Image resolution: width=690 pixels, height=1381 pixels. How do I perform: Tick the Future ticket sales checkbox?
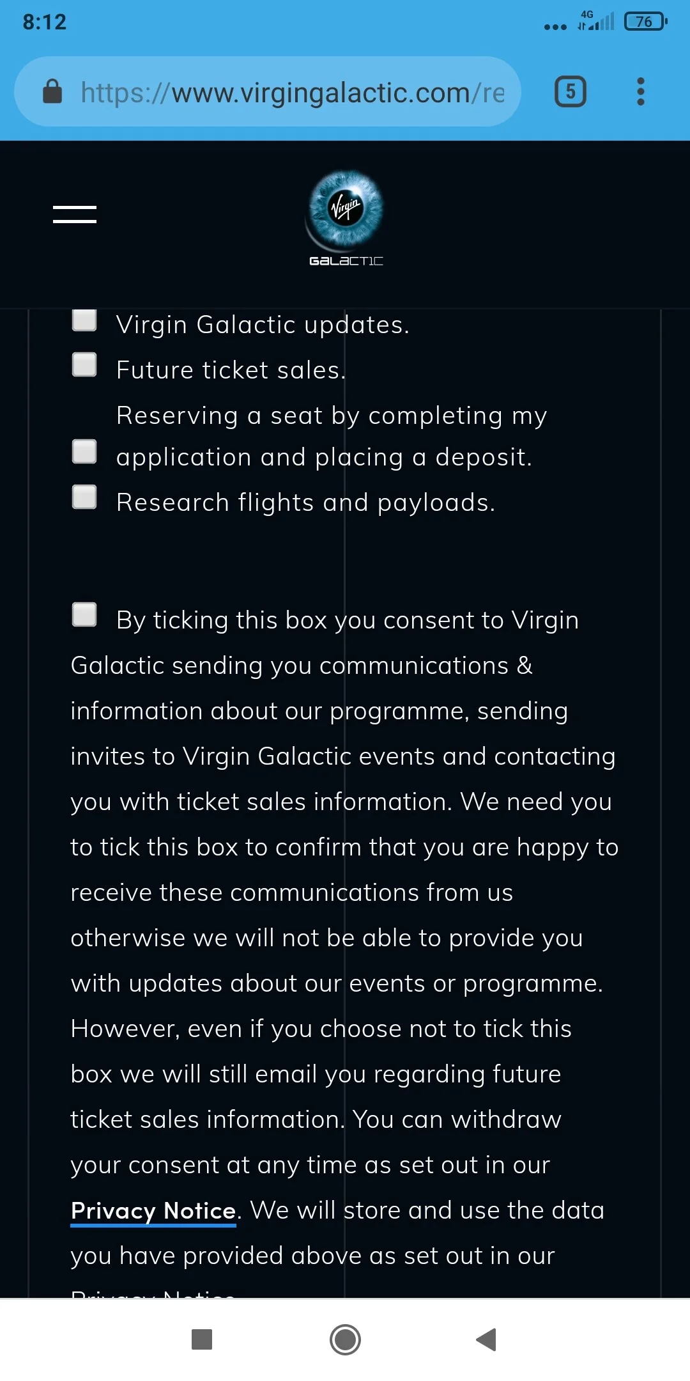[x=84, y=364]
